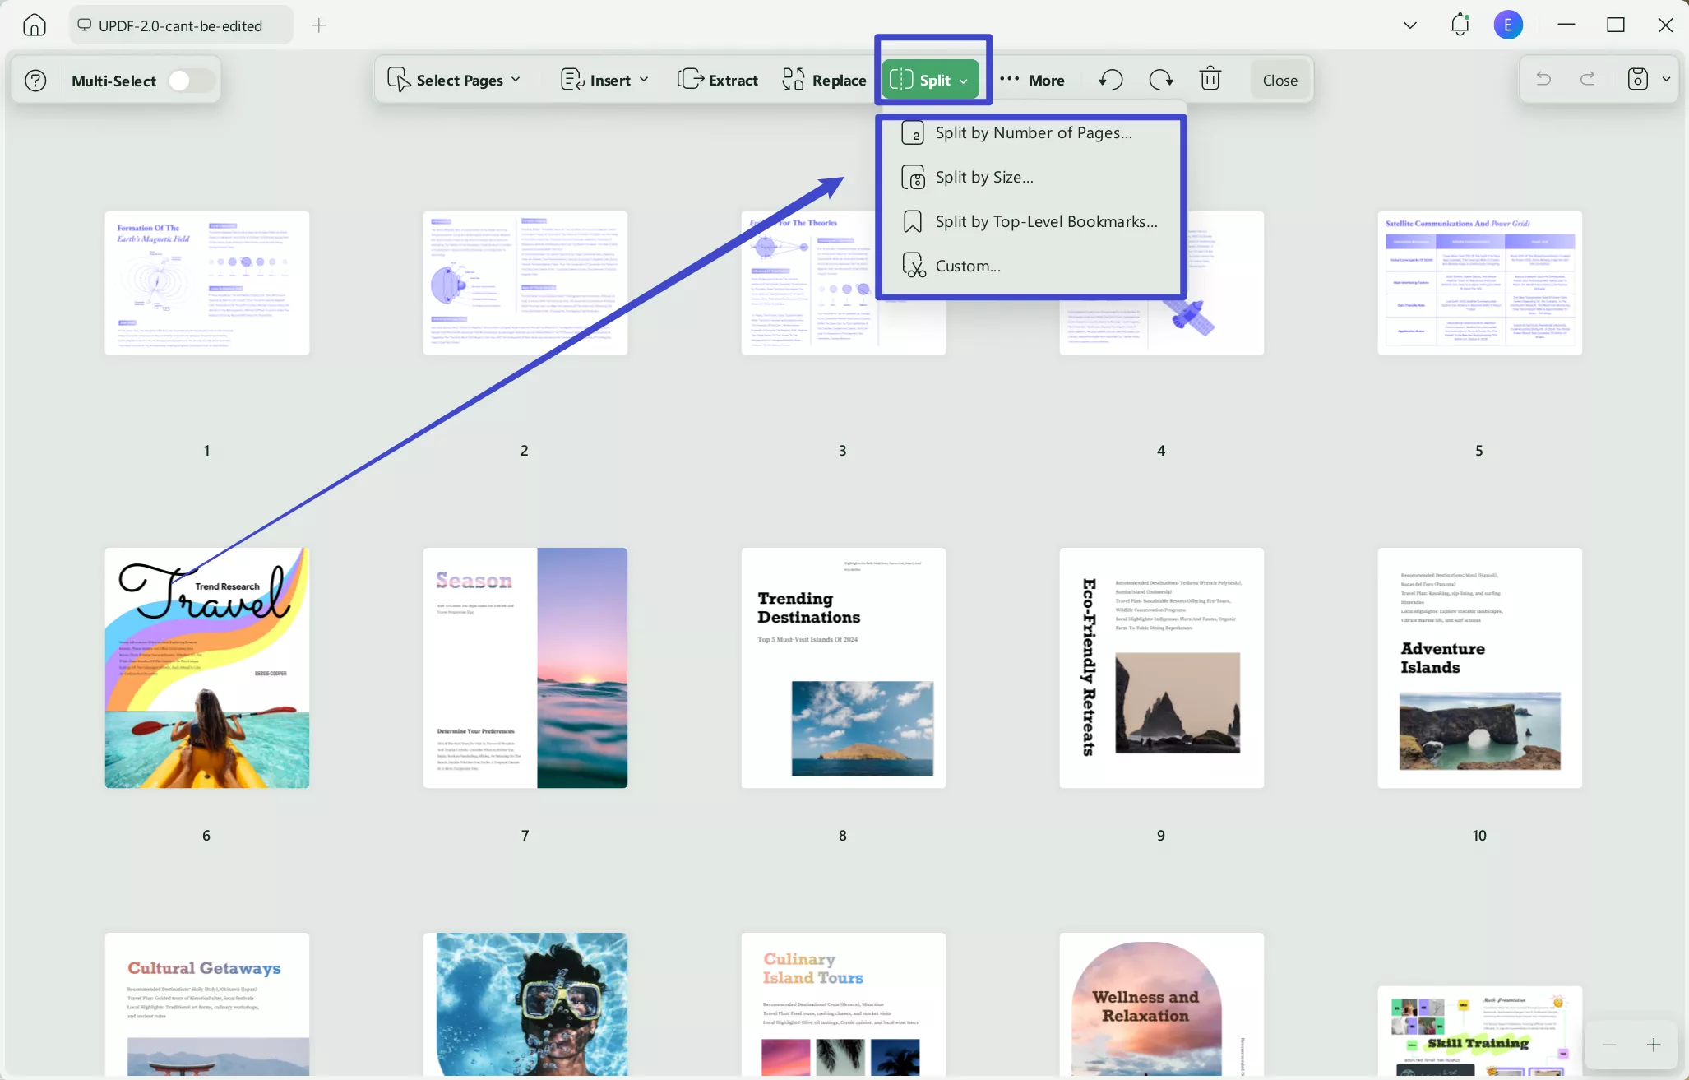The width and height of the screenshot is (1689, 1080).
Task: Open the help question mark icon
Action: point(35,80)
